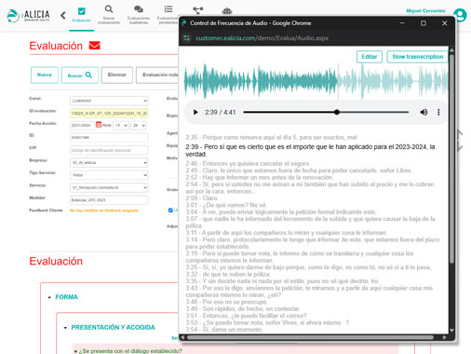Click scroll-down arrow in audio window
471x354 pixels.
tap(451, 331)
